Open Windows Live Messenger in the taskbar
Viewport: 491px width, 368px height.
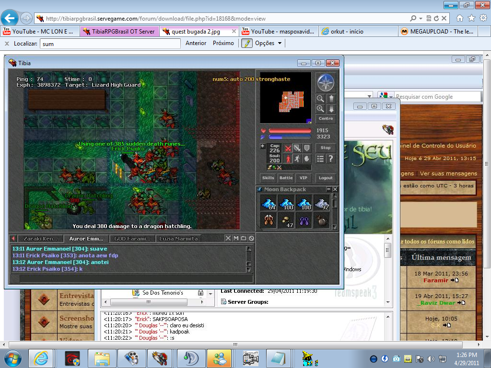point(220,358)
